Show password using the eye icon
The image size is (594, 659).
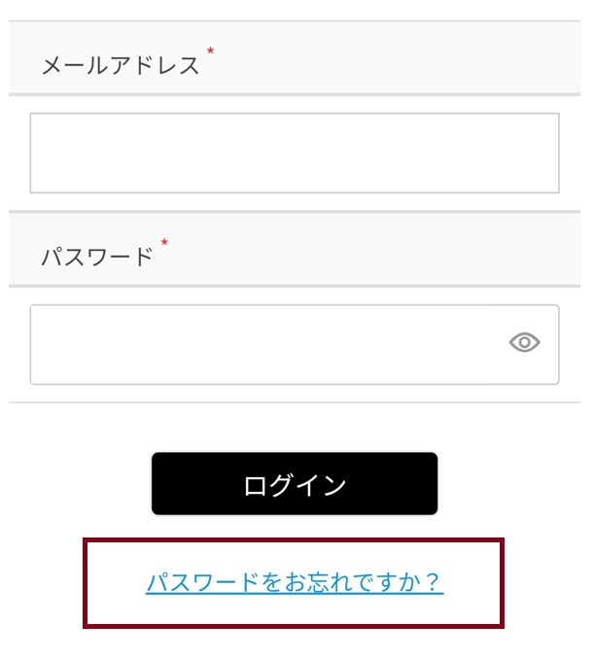tap(524, 342)
